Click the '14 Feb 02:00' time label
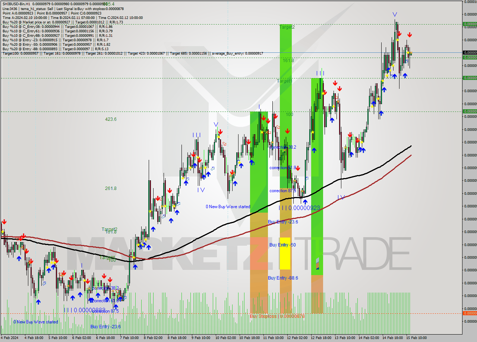This screenshot has height=342, width=477. point(369,338)
